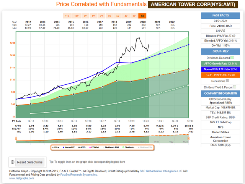The width and height of the screenshot is (245, 184).
Task: Select the 10Y time range button
Action: point(77,16)
